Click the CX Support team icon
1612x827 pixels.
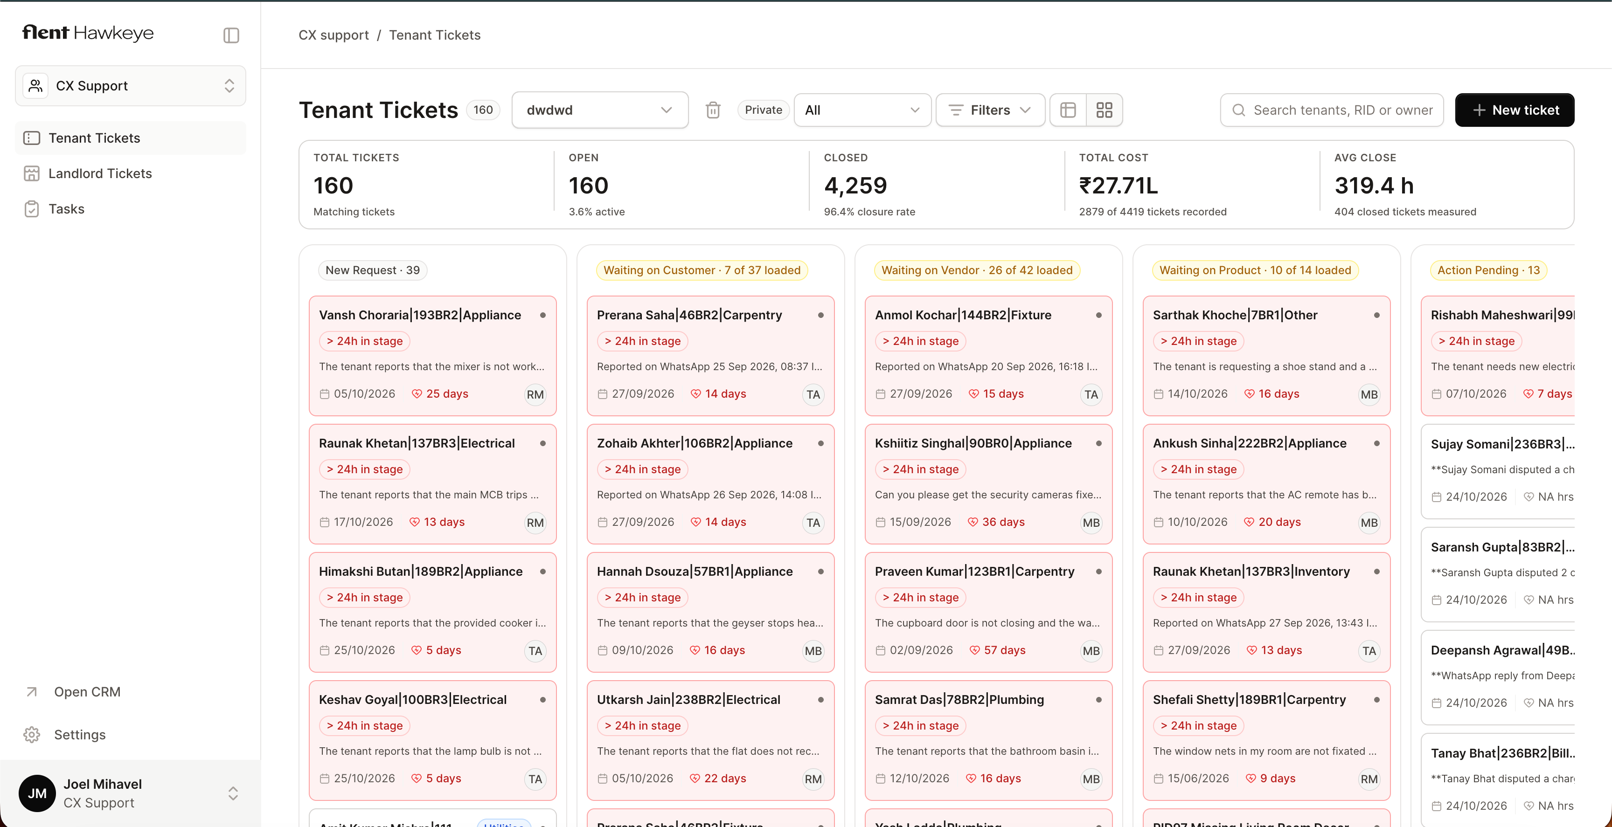pyautogui.click(x=35, y=86)
